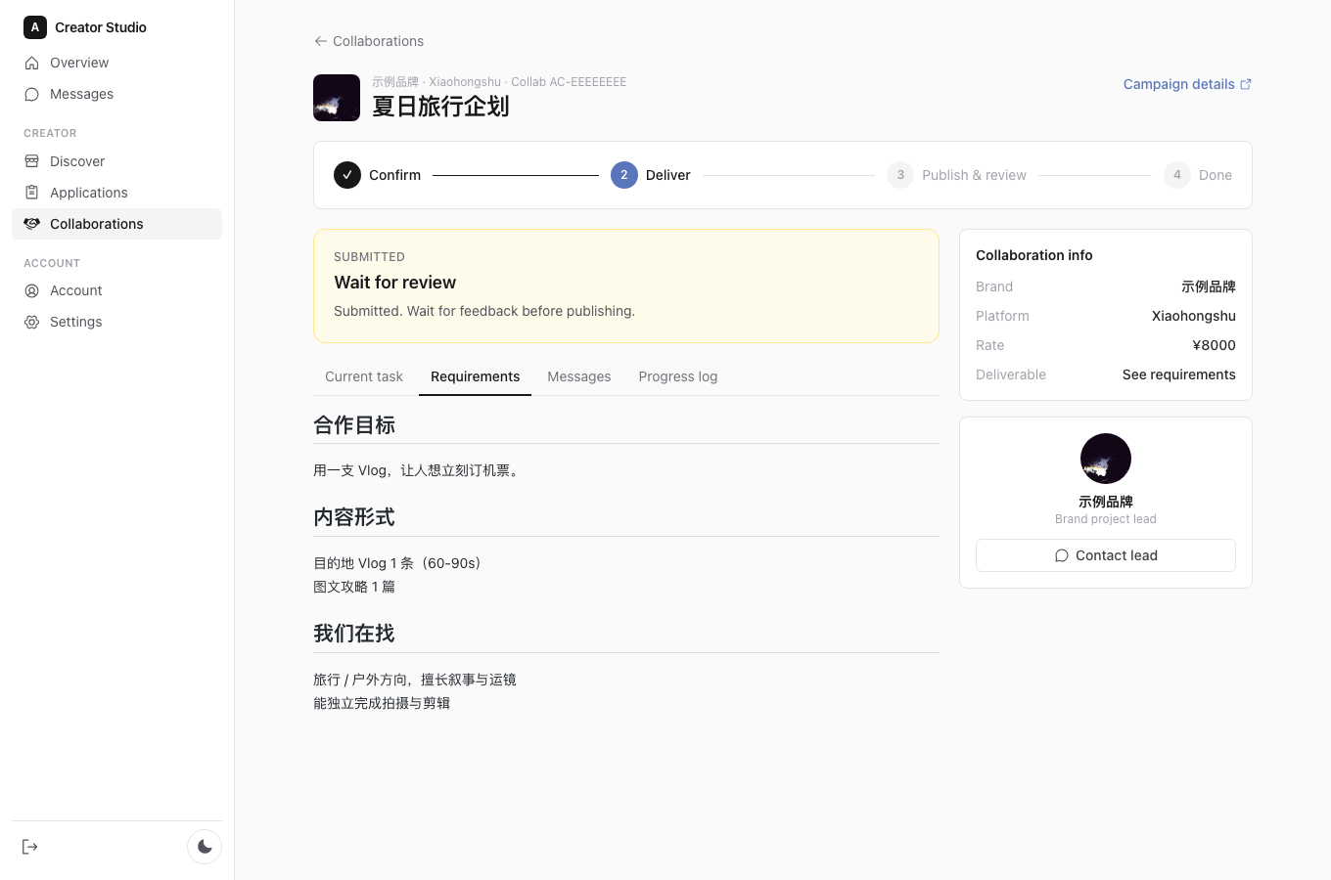Click the SUBMITTED status label

pyautogui.click(x=369, y=257)
